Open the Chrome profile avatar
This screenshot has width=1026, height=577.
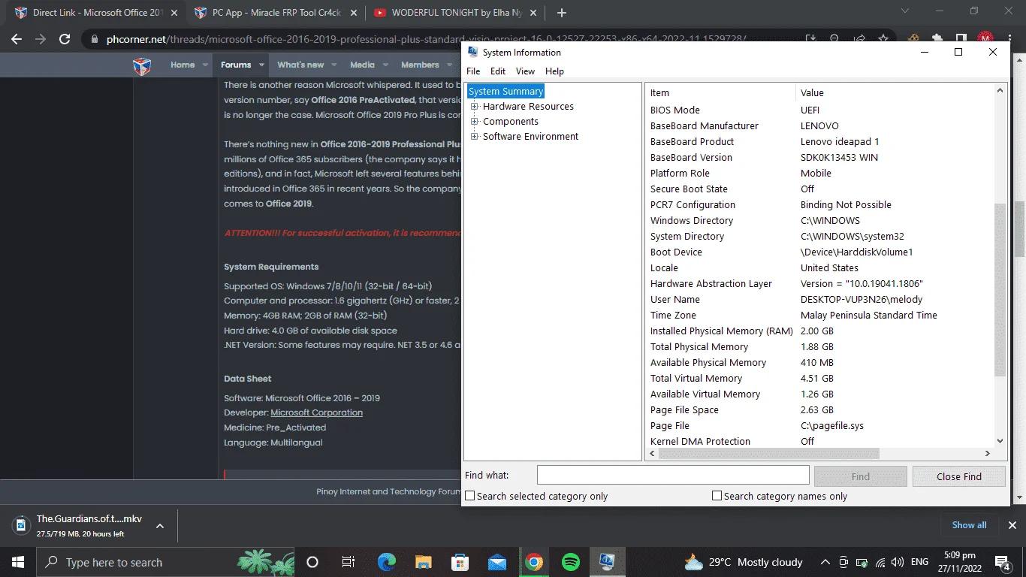985,39
